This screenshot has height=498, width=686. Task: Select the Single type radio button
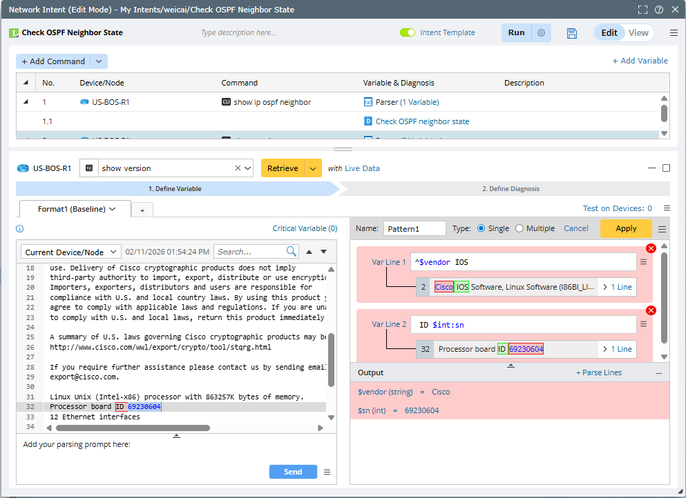click(482, 228)
